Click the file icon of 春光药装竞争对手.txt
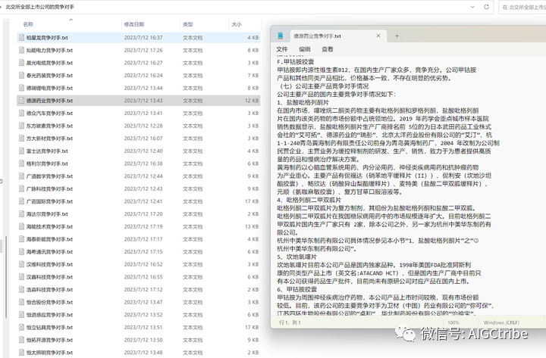 point(21,76)
